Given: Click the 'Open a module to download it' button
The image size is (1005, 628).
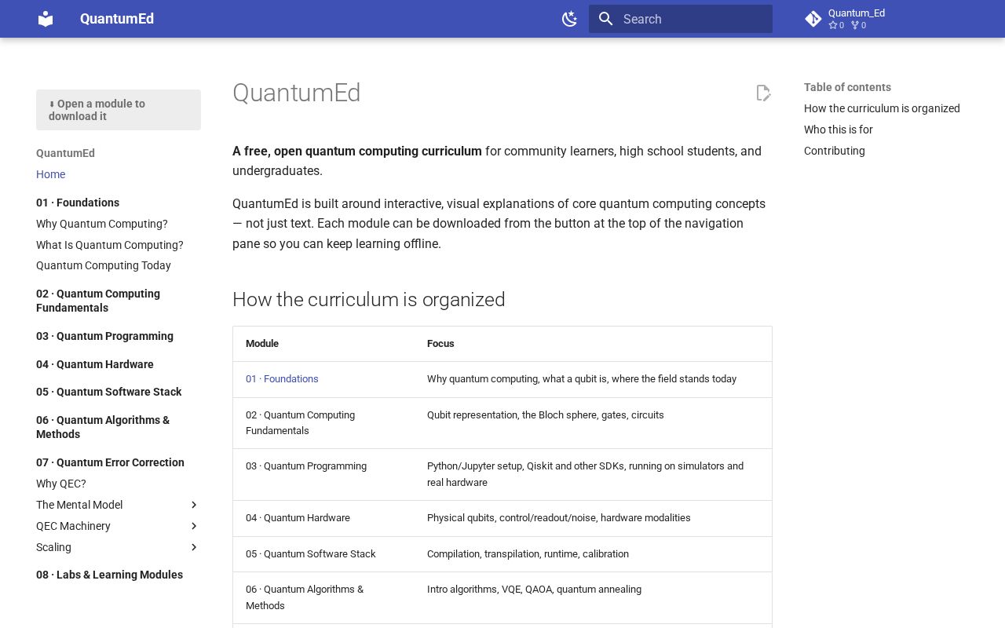Looking at the screenshot, I should coord(119,110).
